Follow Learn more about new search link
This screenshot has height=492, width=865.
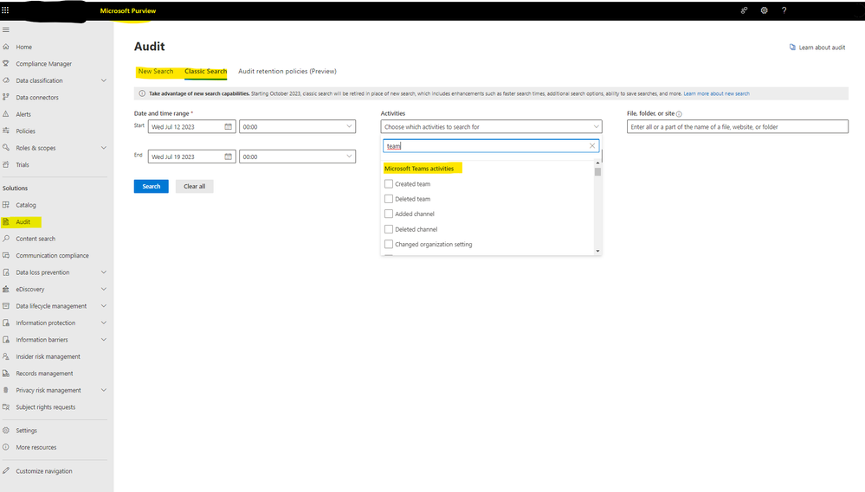coord(717,93)
